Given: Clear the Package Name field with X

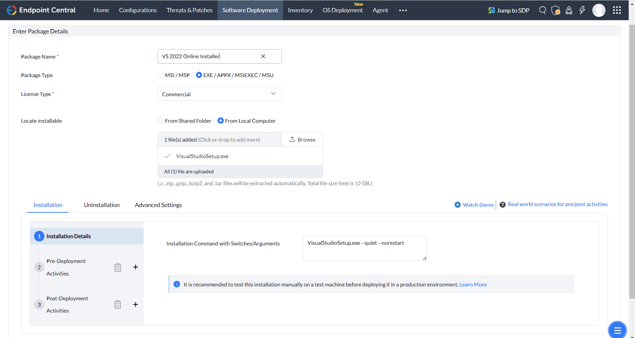Looking at the screenshot, I should click(x=263, y=56).
